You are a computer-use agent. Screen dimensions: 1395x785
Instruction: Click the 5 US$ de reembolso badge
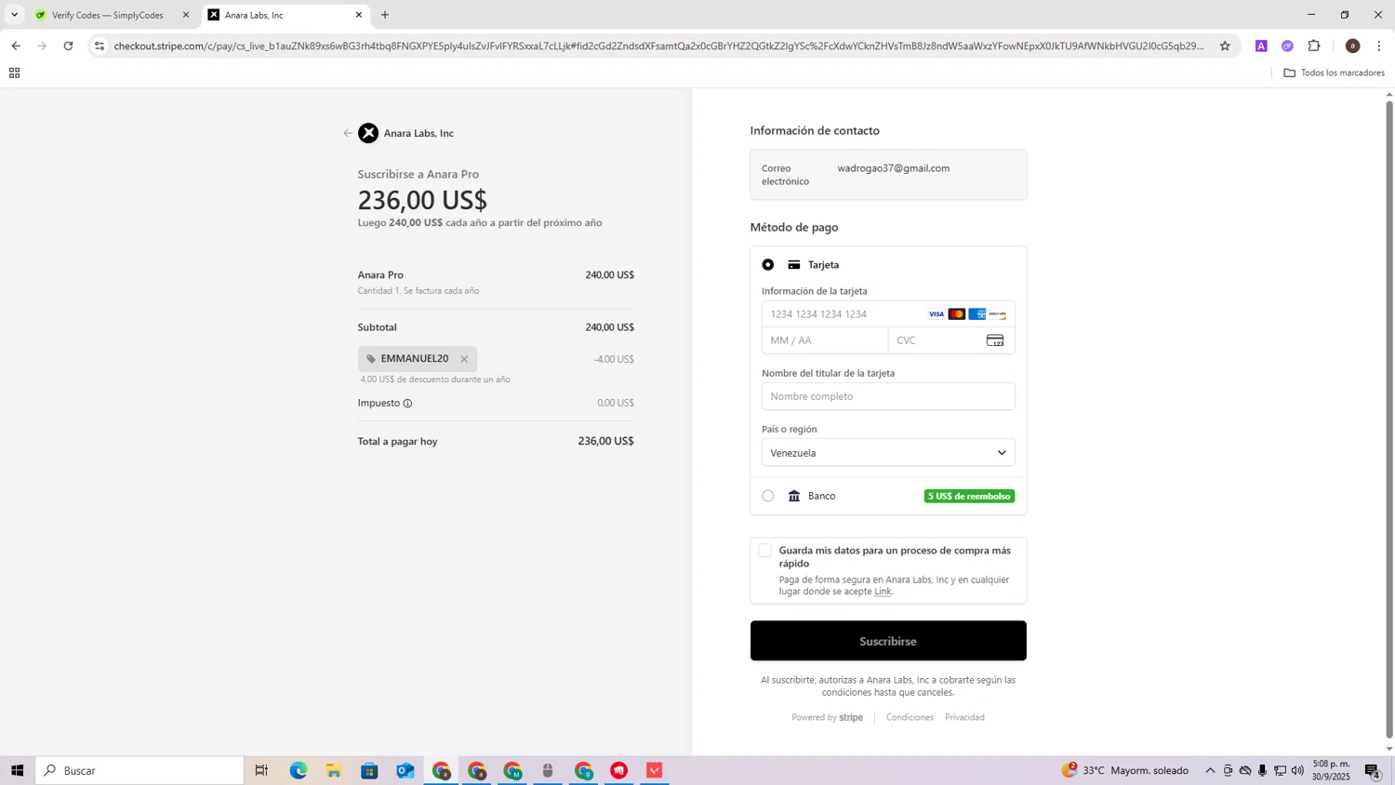(x=969, y=496)
